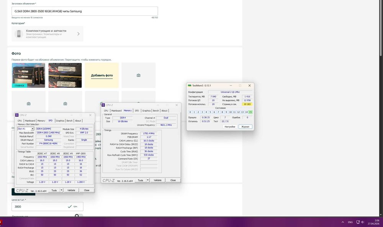383x227 pixels.
Task: Select the main photo thumbnail labeled ГЛАВНОЕ
Action: coord(28,75)
